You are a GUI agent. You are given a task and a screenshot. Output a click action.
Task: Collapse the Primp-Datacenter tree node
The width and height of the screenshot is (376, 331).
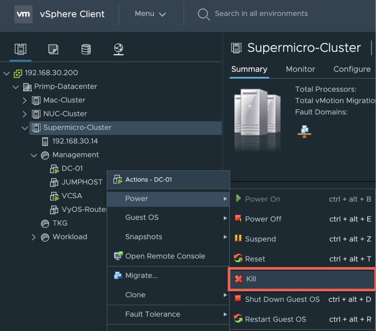(x=16, y=87)
